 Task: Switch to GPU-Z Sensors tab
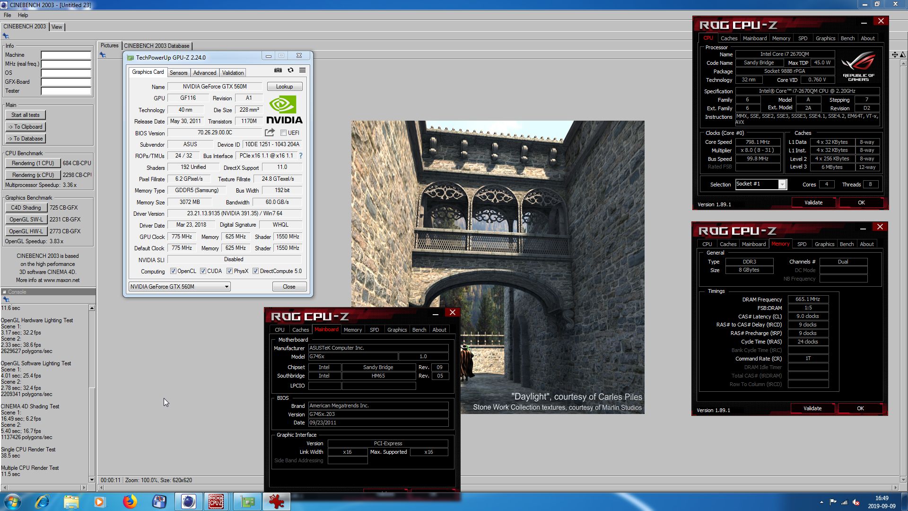pos(178,73)
